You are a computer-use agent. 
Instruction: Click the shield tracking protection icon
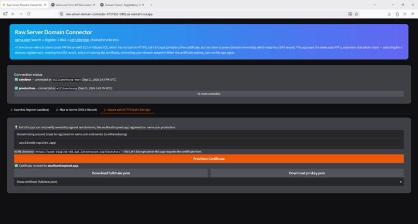pos(62,14)
